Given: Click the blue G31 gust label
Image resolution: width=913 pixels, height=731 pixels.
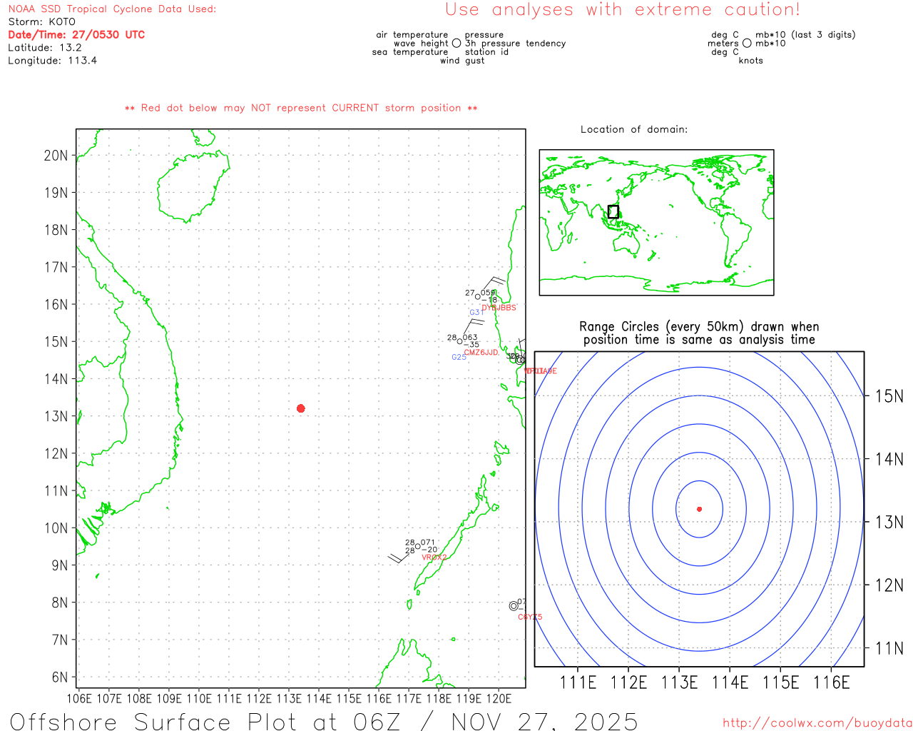Looking at the screenshot, I should pos(476,313).
